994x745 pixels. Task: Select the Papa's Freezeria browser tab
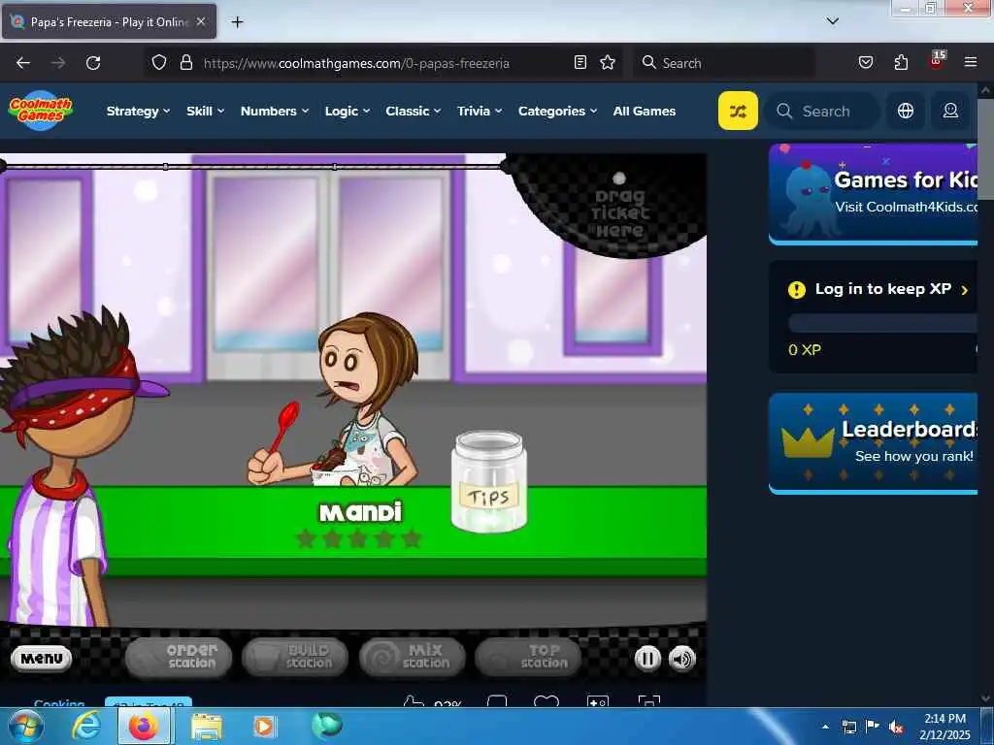pyautogui.click(x=109, y=21)
